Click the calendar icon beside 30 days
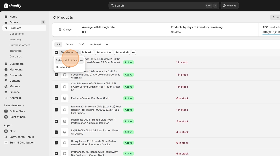The height and width of the screenshot is (156, 280). [x=60, y=30]
